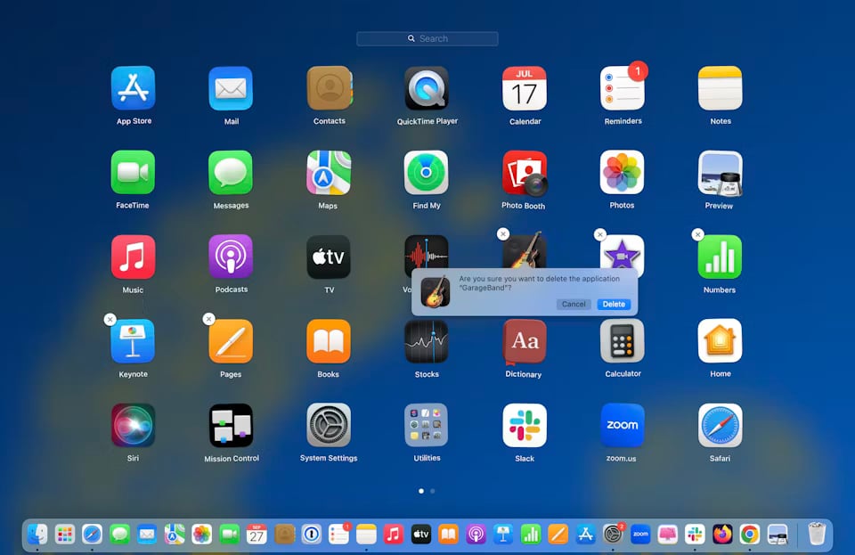Launch QuickTime Player from Launchpad

point(427,88)
